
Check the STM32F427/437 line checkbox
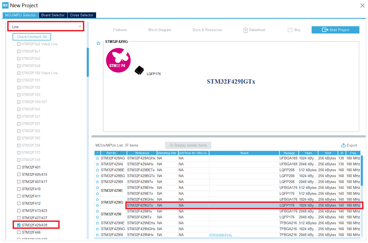tap(19, 218)
